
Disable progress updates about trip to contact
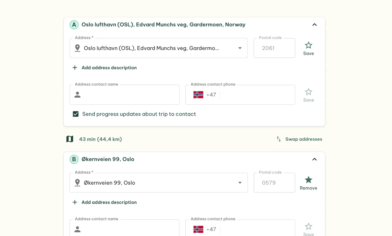pos(76,114)
